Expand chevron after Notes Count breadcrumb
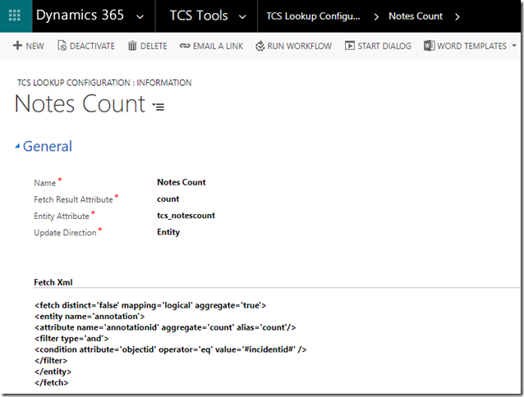Screen dimensions: 524x397 point(457,16)
